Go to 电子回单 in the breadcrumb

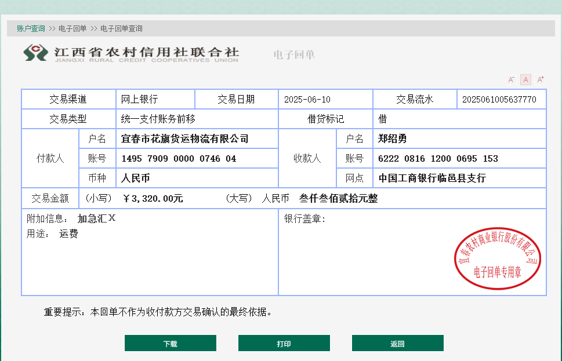[72, 28]
